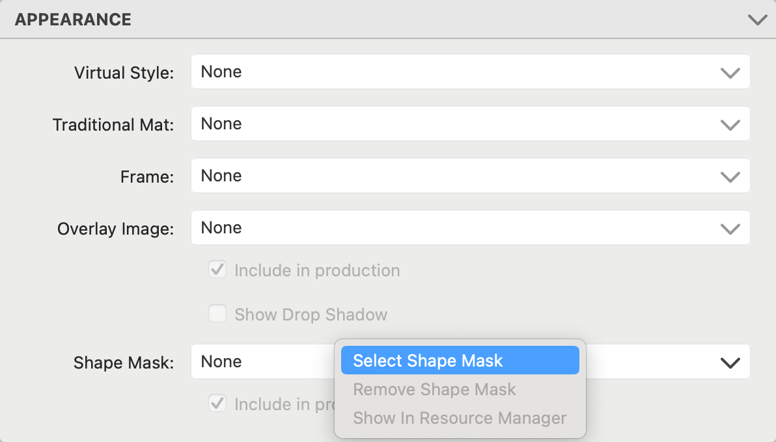Click the Show Drop Shadow label text

point(311,315)
